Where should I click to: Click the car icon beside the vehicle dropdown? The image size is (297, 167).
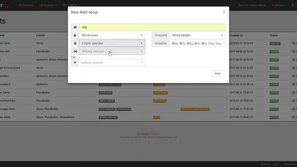75,51
